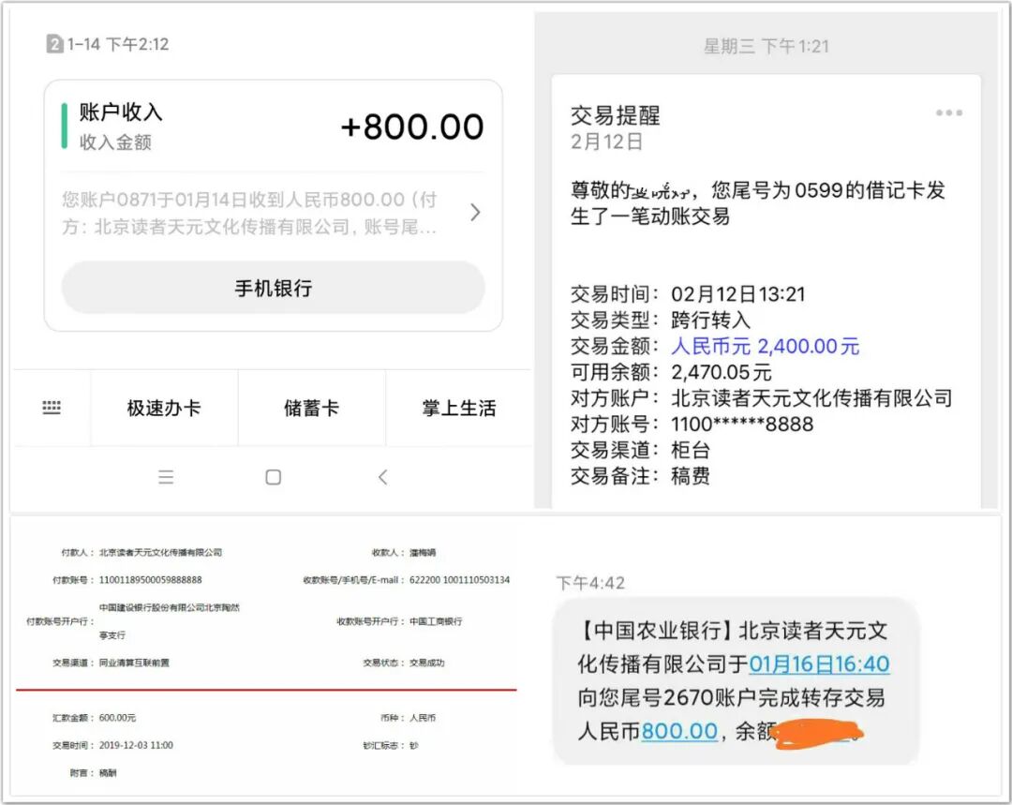Select 对方账户 北京读者天元文化传播有限公司 line
1012x805 pixels.
click(762, 397)
